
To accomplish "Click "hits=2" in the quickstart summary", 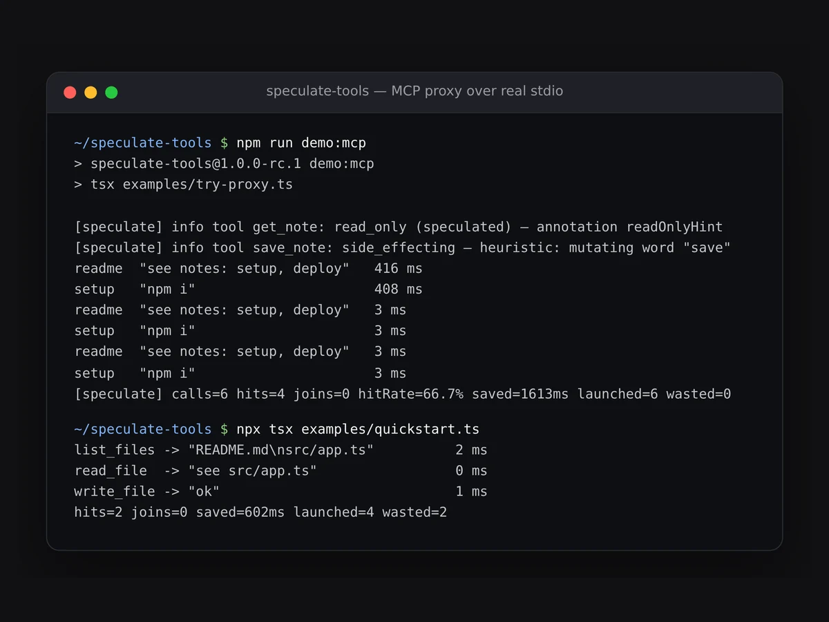I will [99, 512].
